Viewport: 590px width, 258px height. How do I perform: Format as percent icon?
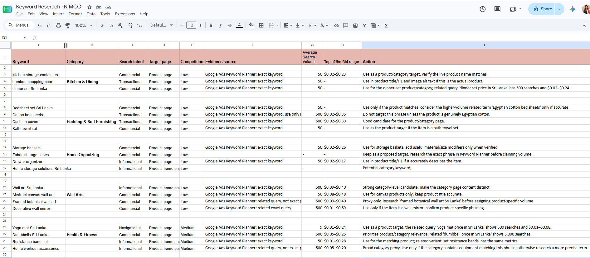pos(111,25)
